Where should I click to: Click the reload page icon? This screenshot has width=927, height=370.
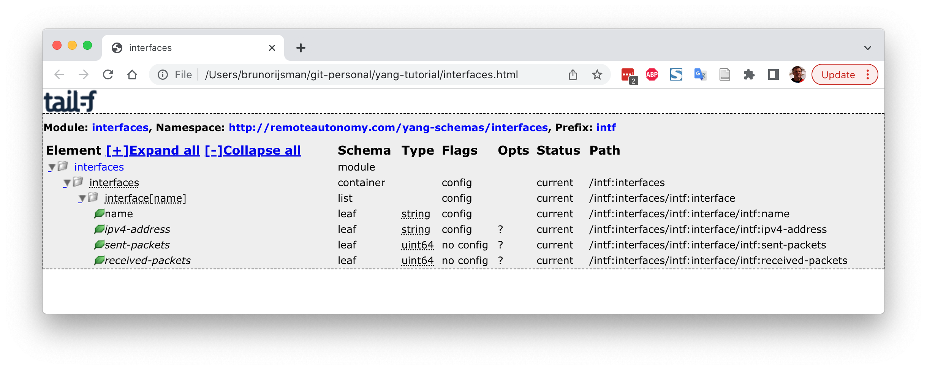click(x=108, y=74)
